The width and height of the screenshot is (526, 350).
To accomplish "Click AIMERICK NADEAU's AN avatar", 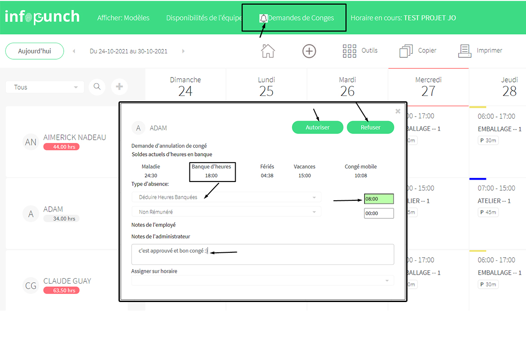I will click(x=31, y=142).
